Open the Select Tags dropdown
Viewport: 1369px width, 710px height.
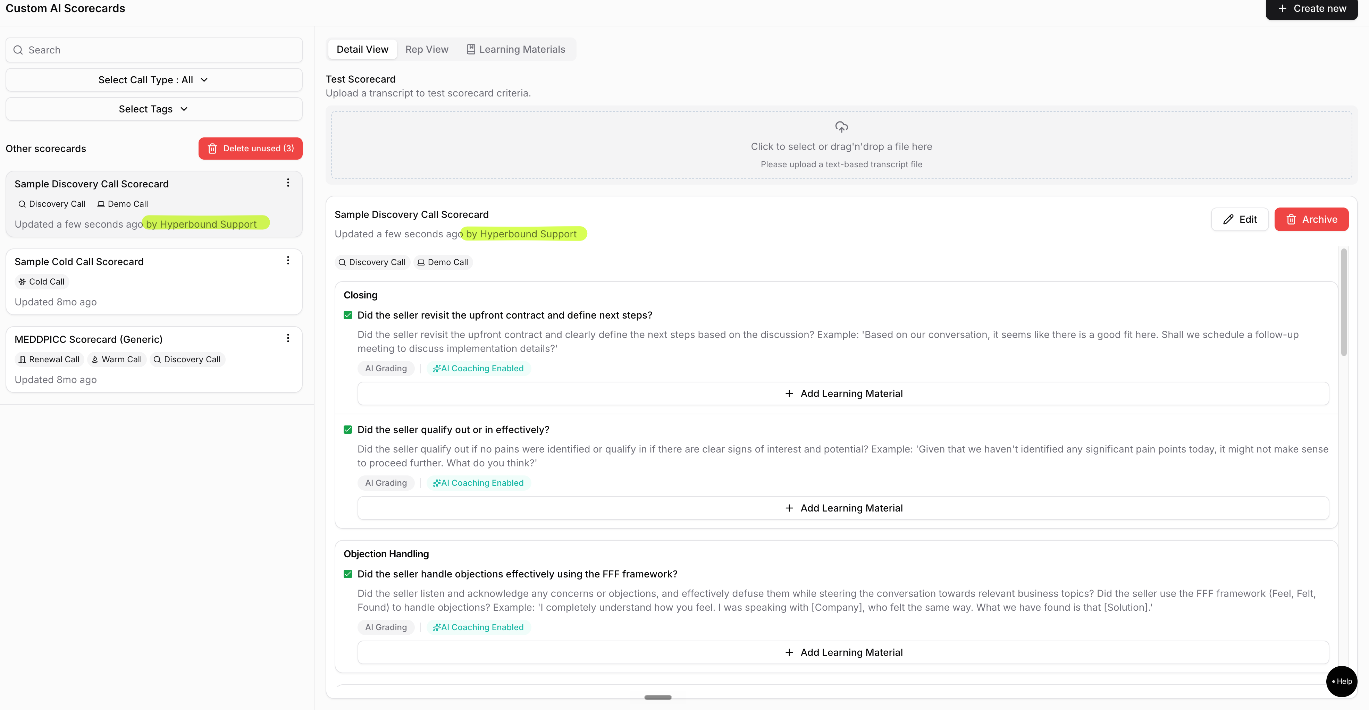(154, 109)
